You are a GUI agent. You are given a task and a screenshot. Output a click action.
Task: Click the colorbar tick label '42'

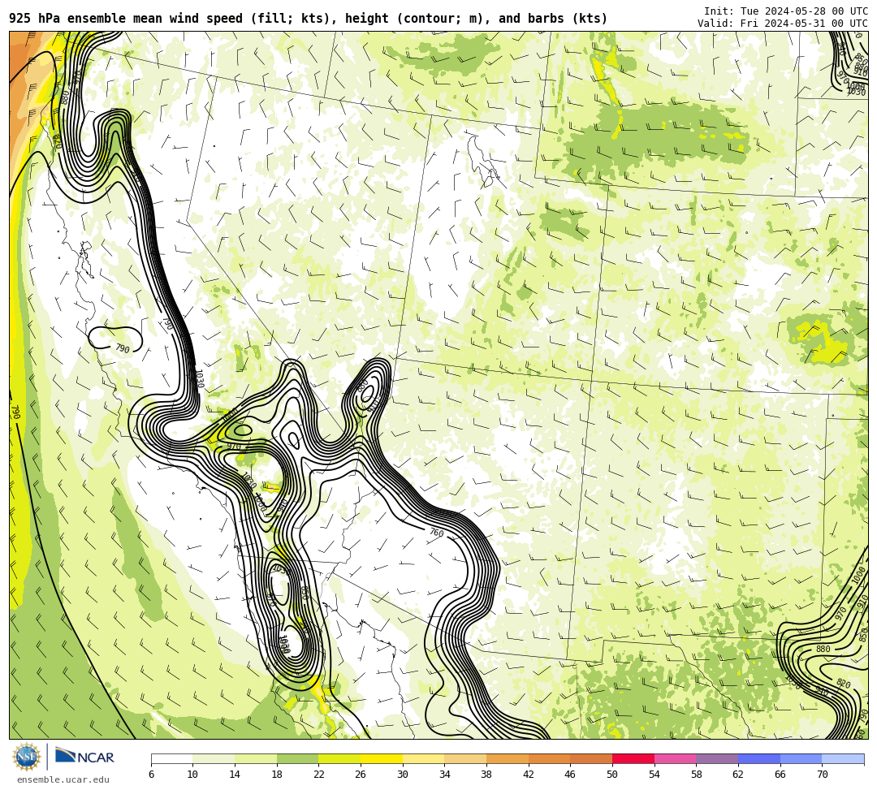tap(529, 775)
